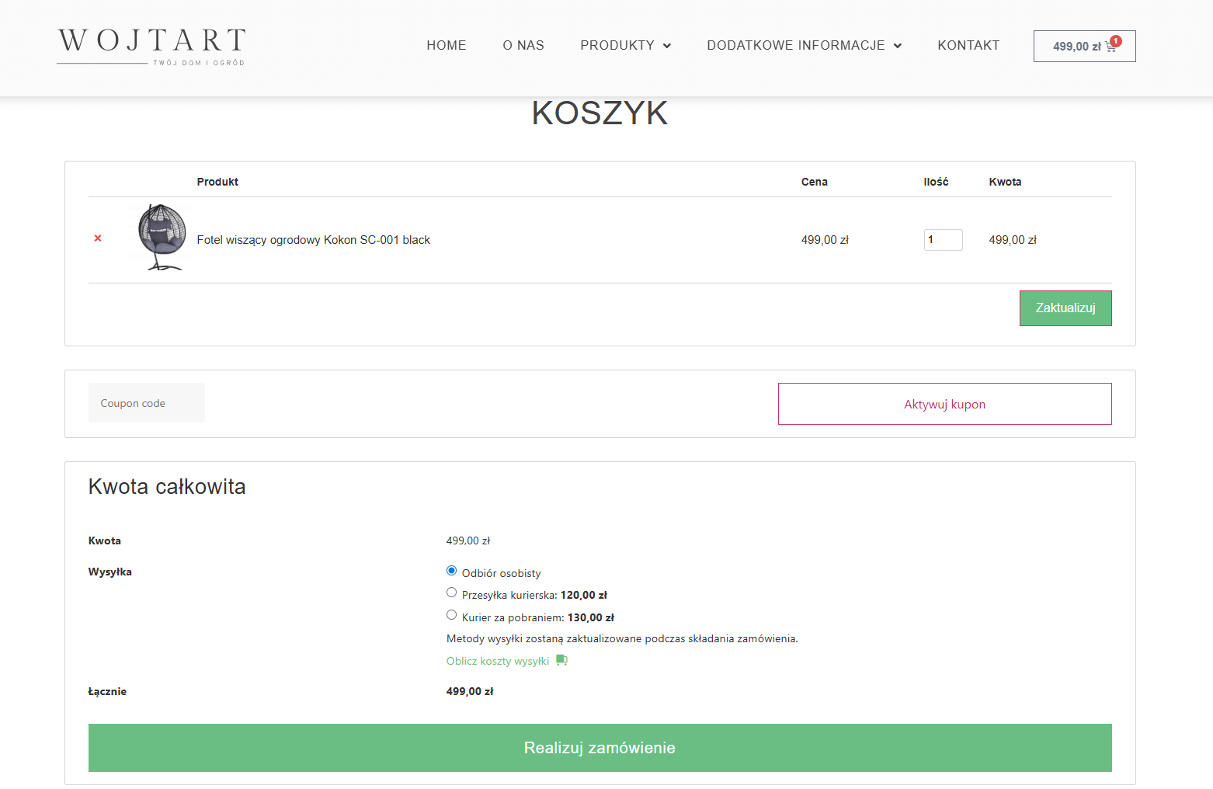The image size is (1213, 789).
Task: Choose Kurier za pobraniem option
Action: [x=451, y=615]
